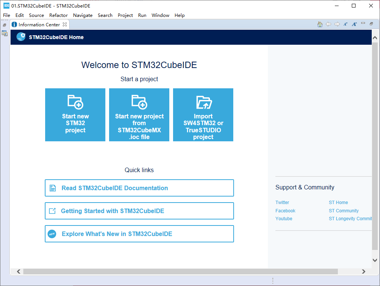This screenshot has height=286, width=380.
Task: Click the info icon on Information Center tab
Action: pos(14,24)
